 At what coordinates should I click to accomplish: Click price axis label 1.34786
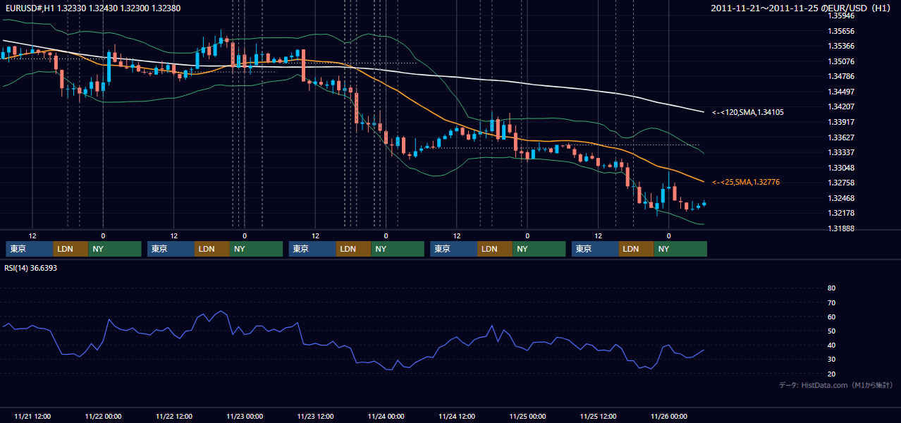[x=841, y=76]
